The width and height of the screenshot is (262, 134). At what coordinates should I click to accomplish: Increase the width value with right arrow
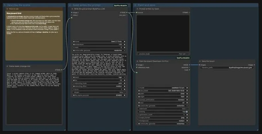pos(187,94)
